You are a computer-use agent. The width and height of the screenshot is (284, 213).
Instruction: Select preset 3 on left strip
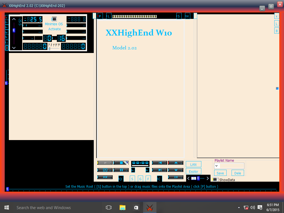[7, 27]
